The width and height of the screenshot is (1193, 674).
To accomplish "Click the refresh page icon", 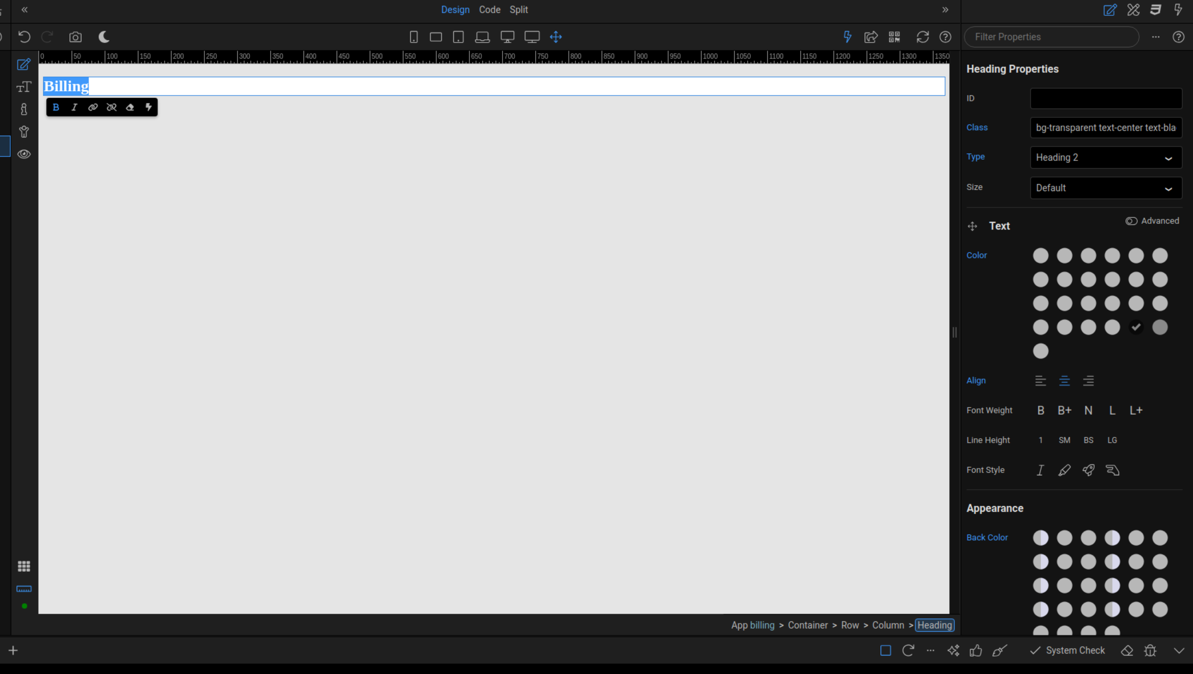I will pyautogui.click(x=923, y=37).
